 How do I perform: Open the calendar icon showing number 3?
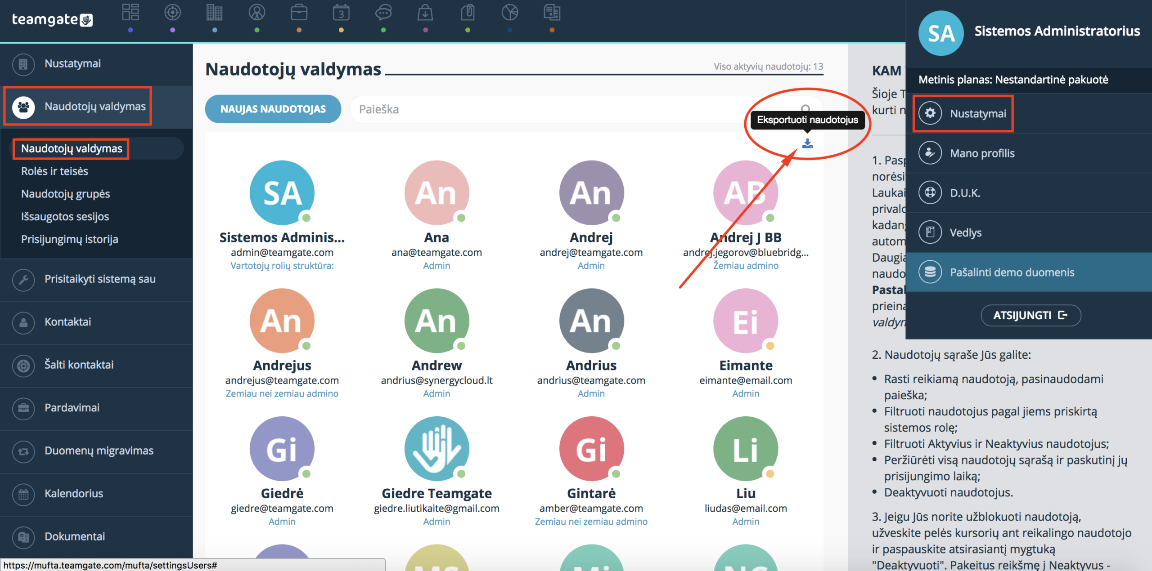(341, 12)
